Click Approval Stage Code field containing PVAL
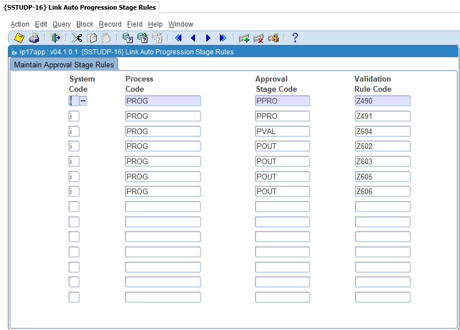The height and width of the screenshot is (330, 460). (283, 131)
